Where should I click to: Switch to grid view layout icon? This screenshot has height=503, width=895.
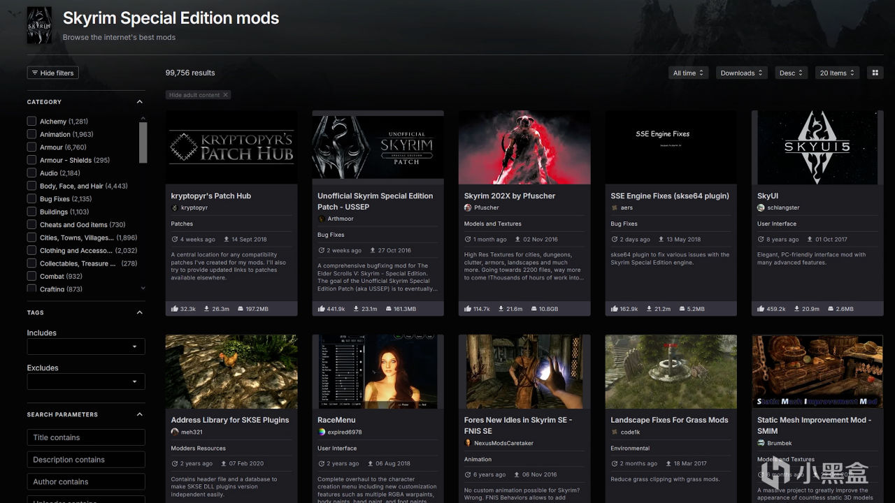(x=875, y=73)
